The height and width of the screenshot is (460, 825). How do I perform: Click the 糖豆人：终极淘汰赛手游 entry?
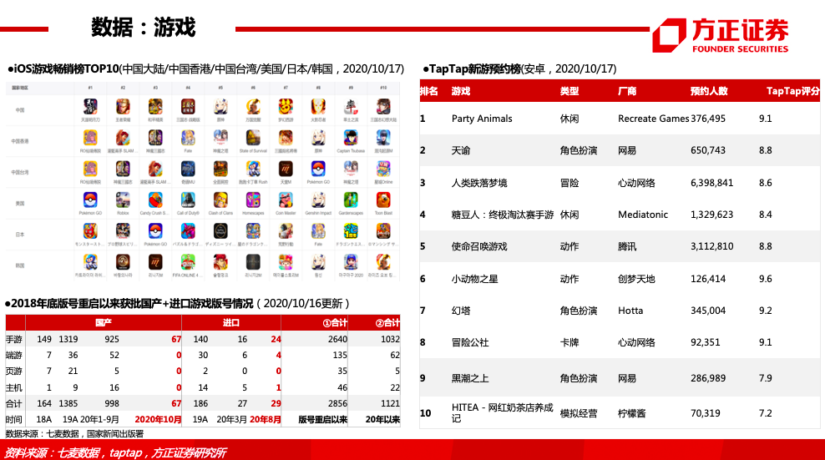coord(503,215)
